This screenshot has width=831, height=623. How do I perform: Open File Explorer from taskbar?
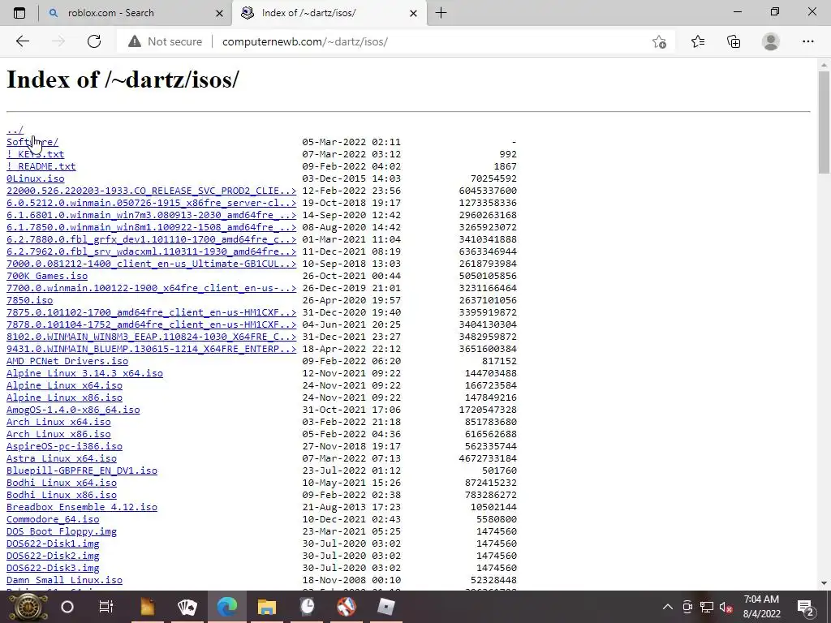click(266, 607)
